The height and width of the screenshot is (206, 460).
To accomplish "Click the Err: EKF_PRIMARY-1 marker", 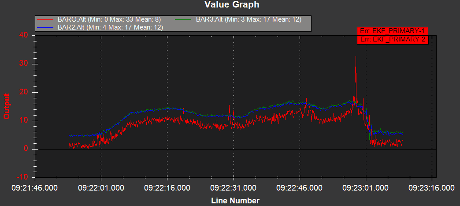I will coord(393,31).
